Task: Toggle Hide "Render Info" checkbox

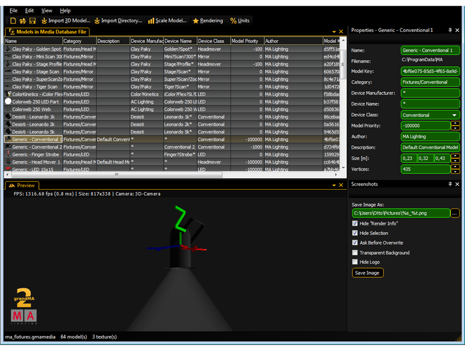Action: pos(355,223)
